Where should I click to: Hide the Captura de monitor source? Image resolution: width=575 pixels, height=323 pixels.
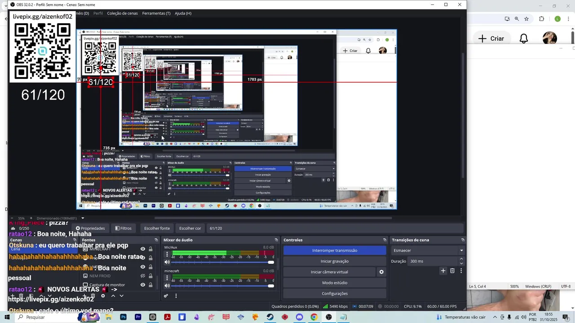pos(143,285)
